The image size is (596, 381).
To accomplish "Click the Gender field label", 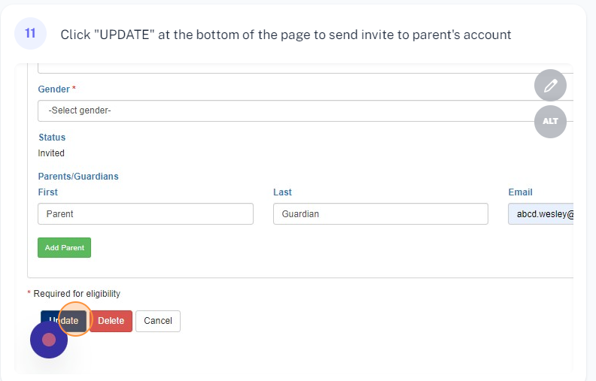I will point(54,89).
